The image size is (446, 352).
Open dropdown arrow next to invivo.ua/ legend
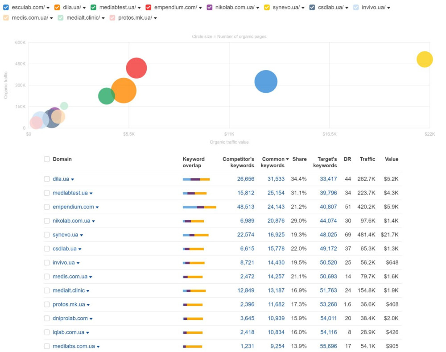click(388, 8)
